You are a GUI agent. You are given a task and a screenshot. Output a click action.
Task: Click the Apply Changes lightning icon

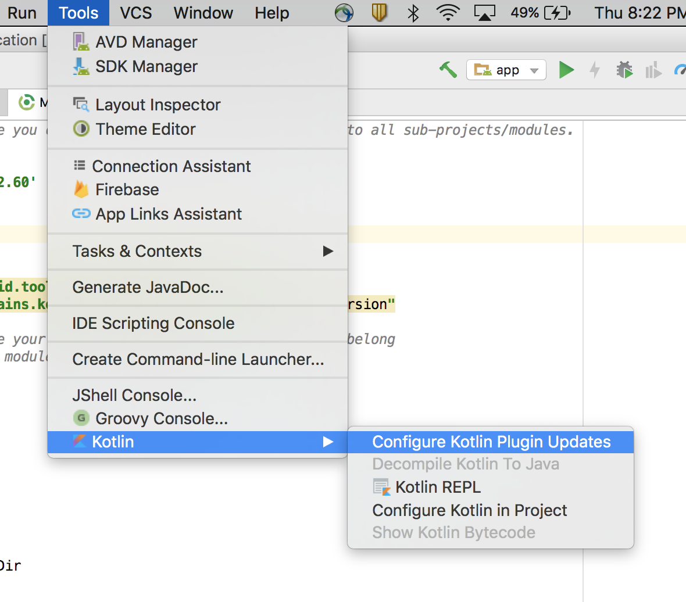click(595, 70)
